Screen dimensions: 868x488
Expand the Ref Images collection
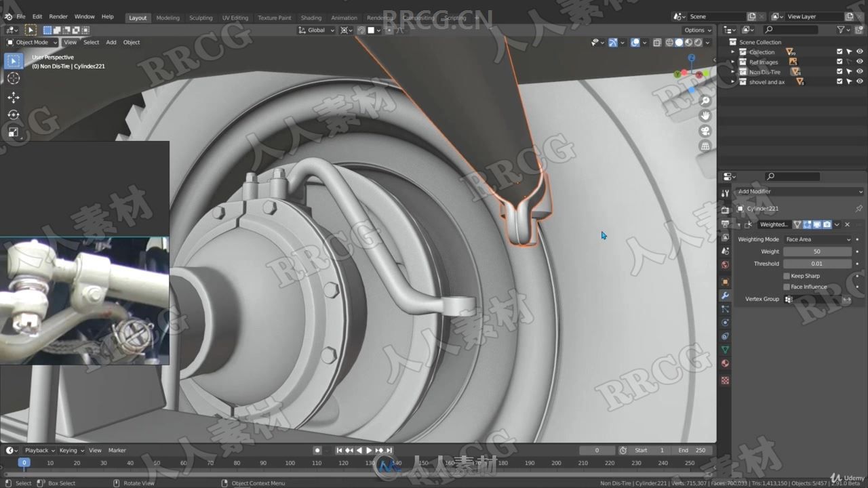pyautogui.click(x=732, y=62)
